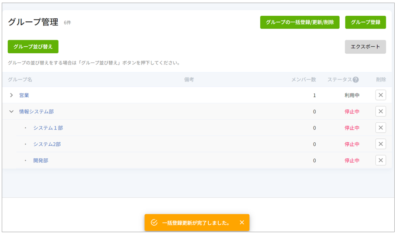The image size is (396, 233).
Task: Click the checkmark icon in the toast
Action: coord(154,223)
